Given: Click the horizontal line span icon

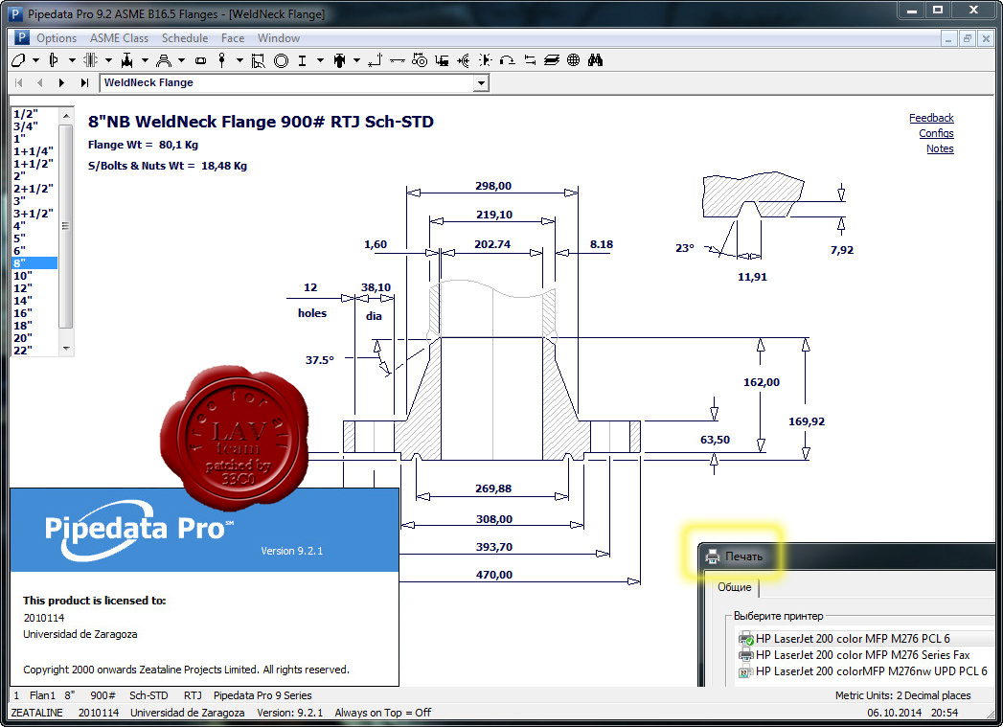Looking at the screenshot, I should 398,60.
